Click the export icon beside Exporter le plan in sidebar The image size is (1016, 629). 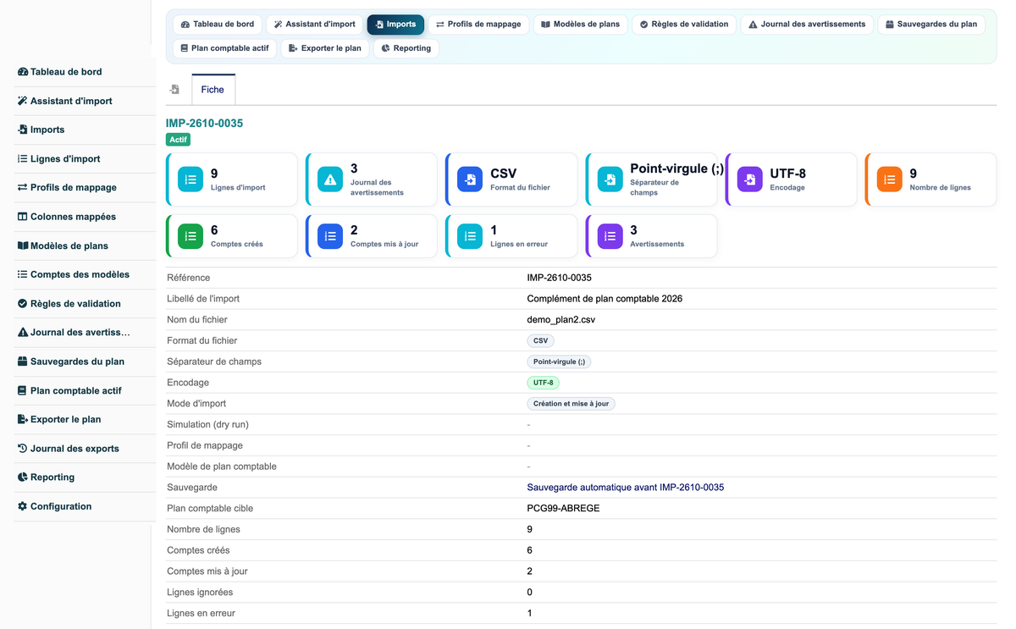coord(23,419)
